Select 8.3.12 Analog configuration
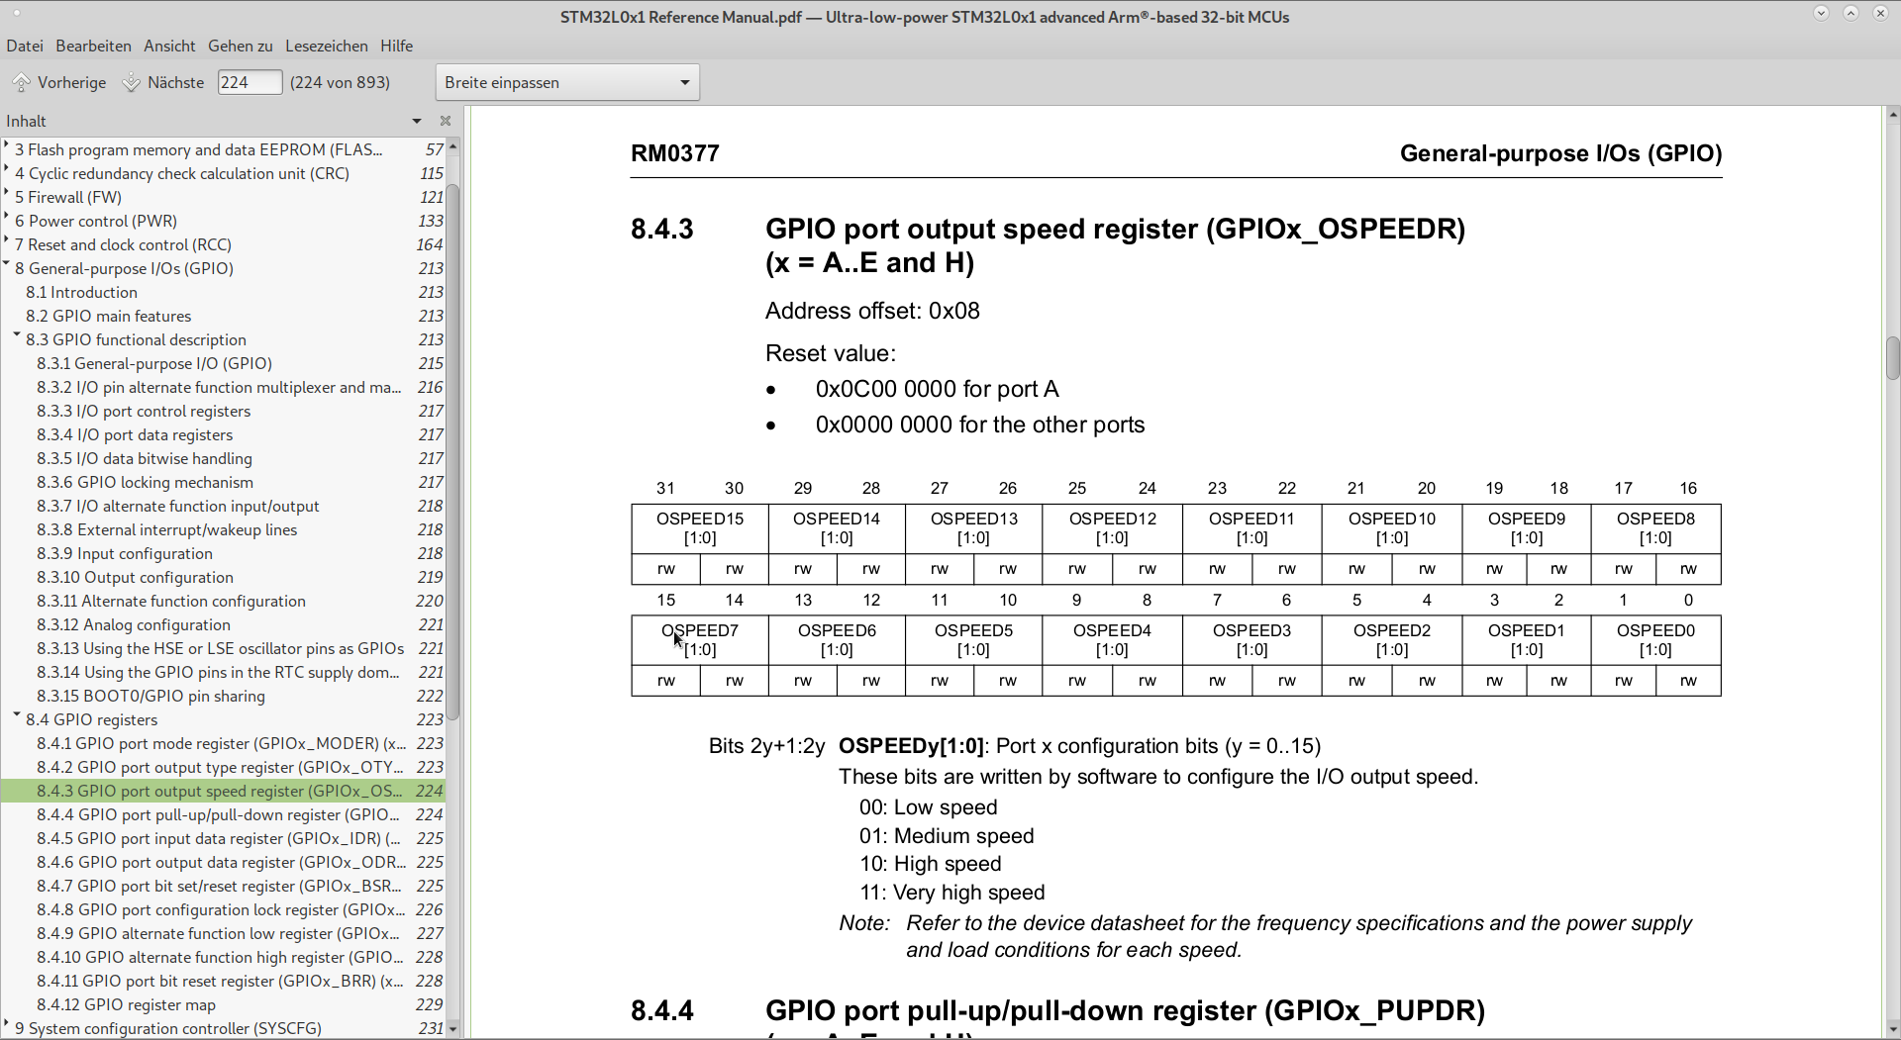The image size is (1901, 1040). click(223, 624)
